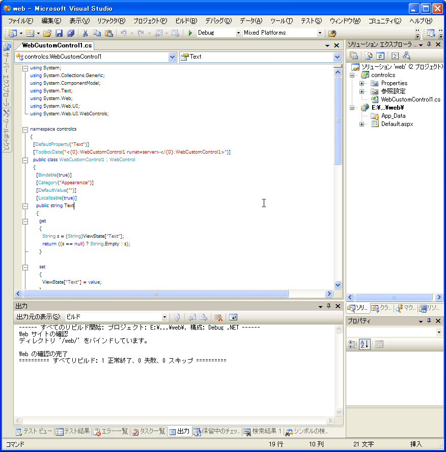This screenshot has height=452, width=446.
Task: Expand the 参照設定 references node
Action: click(361, 91)
